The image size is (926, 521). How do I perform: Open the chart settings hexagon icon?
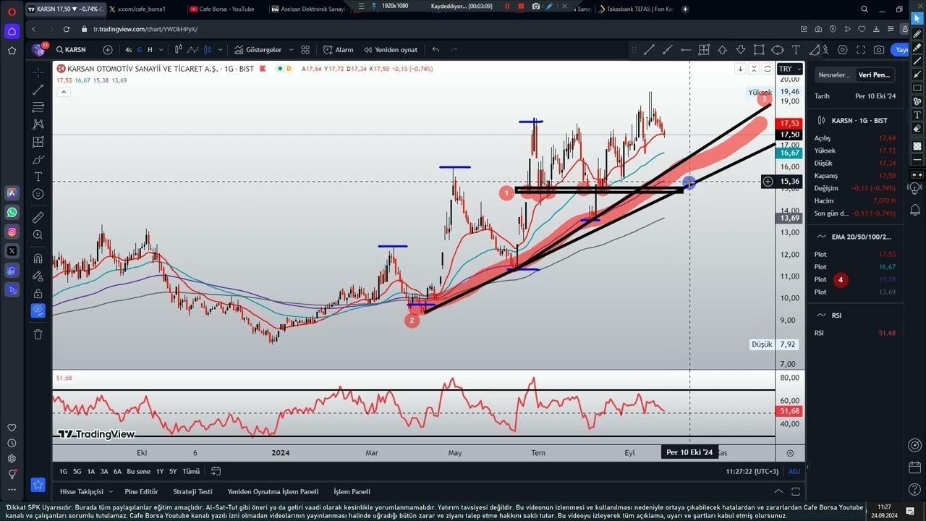842,50
